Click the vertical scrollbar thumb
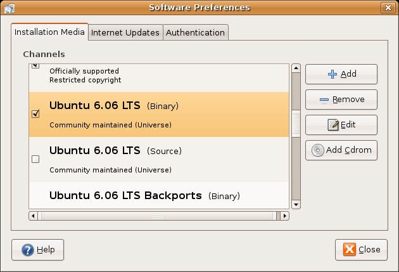The image size is (399, 272). coord(296,124)
